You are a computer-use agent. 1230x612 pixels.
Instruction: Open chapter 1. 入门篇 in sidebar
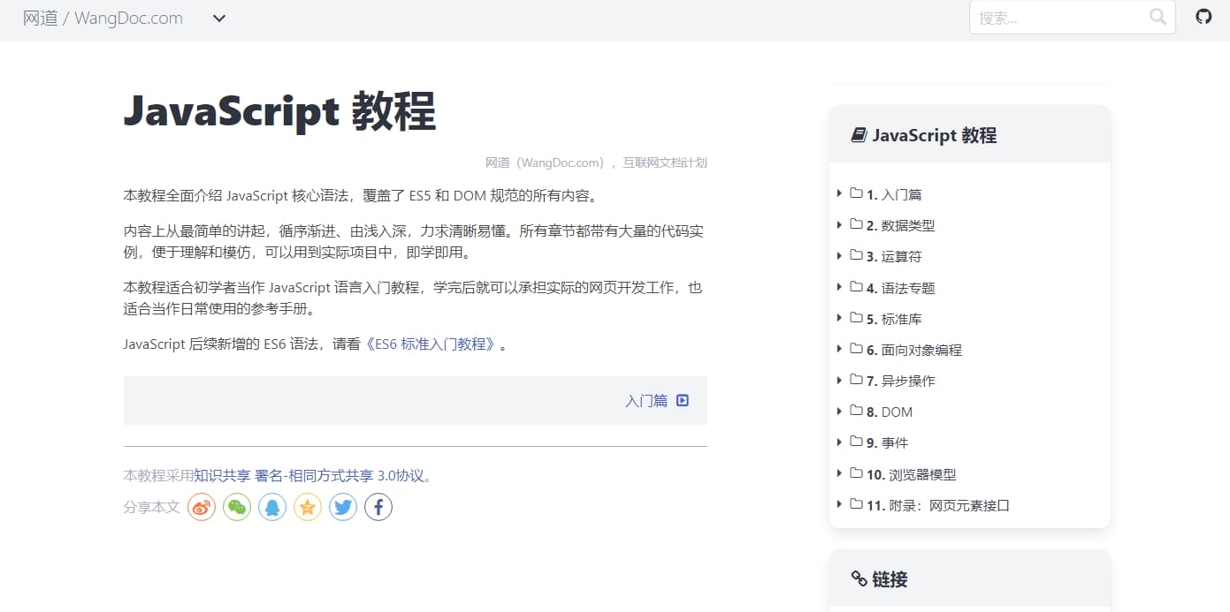click(894, 194)
